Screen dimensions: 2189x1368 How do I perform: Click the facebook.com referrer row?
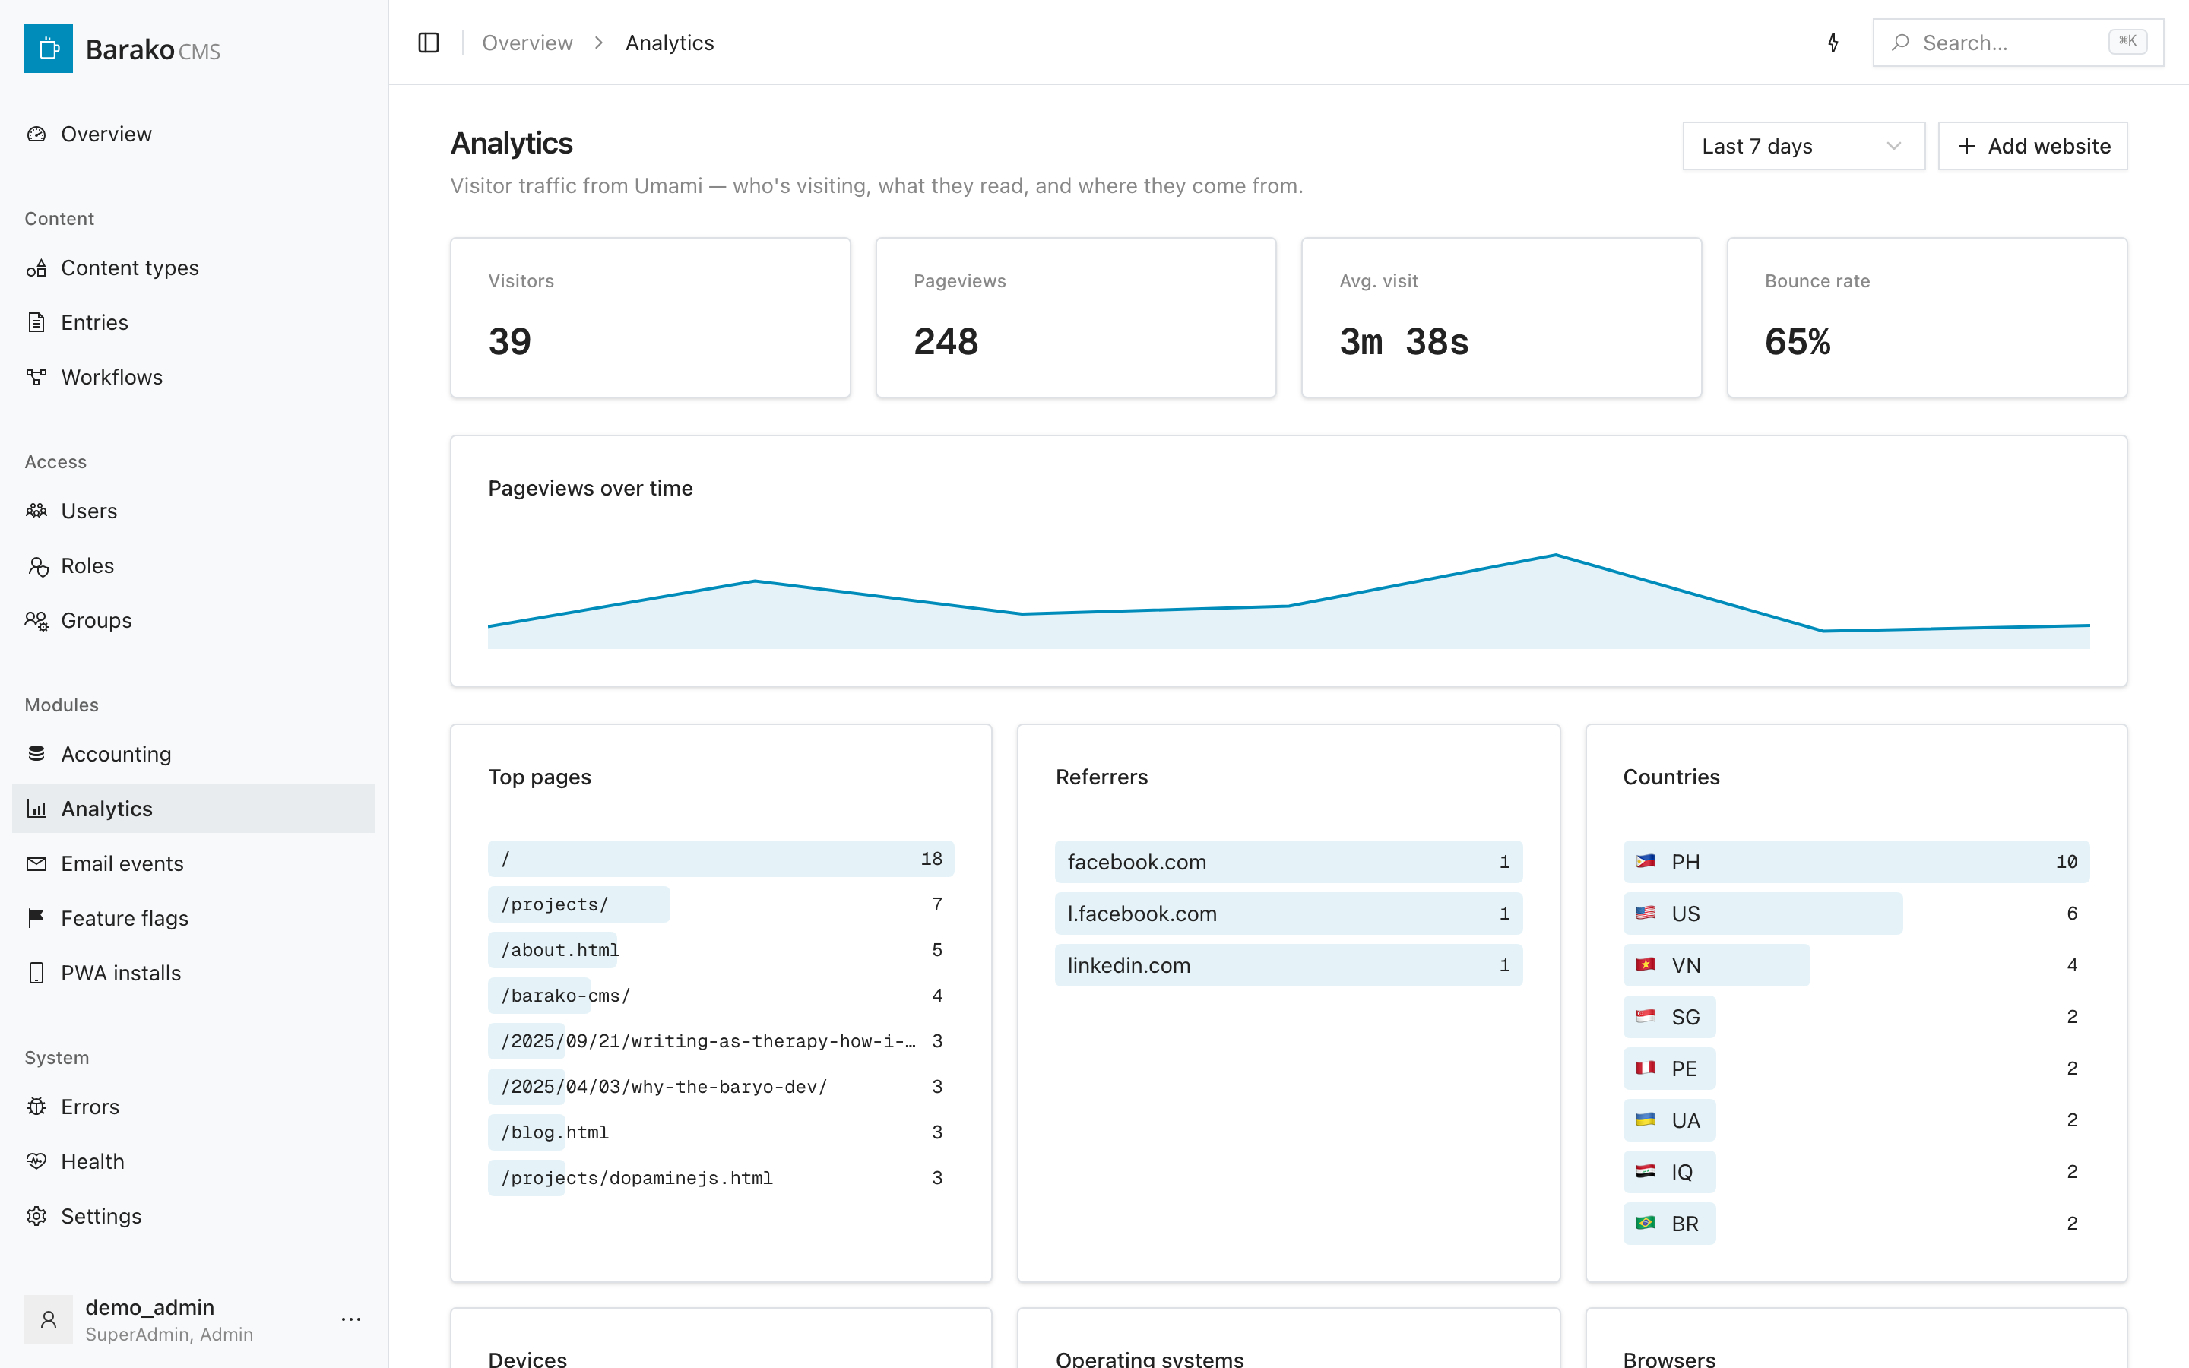pos(1288,861)
